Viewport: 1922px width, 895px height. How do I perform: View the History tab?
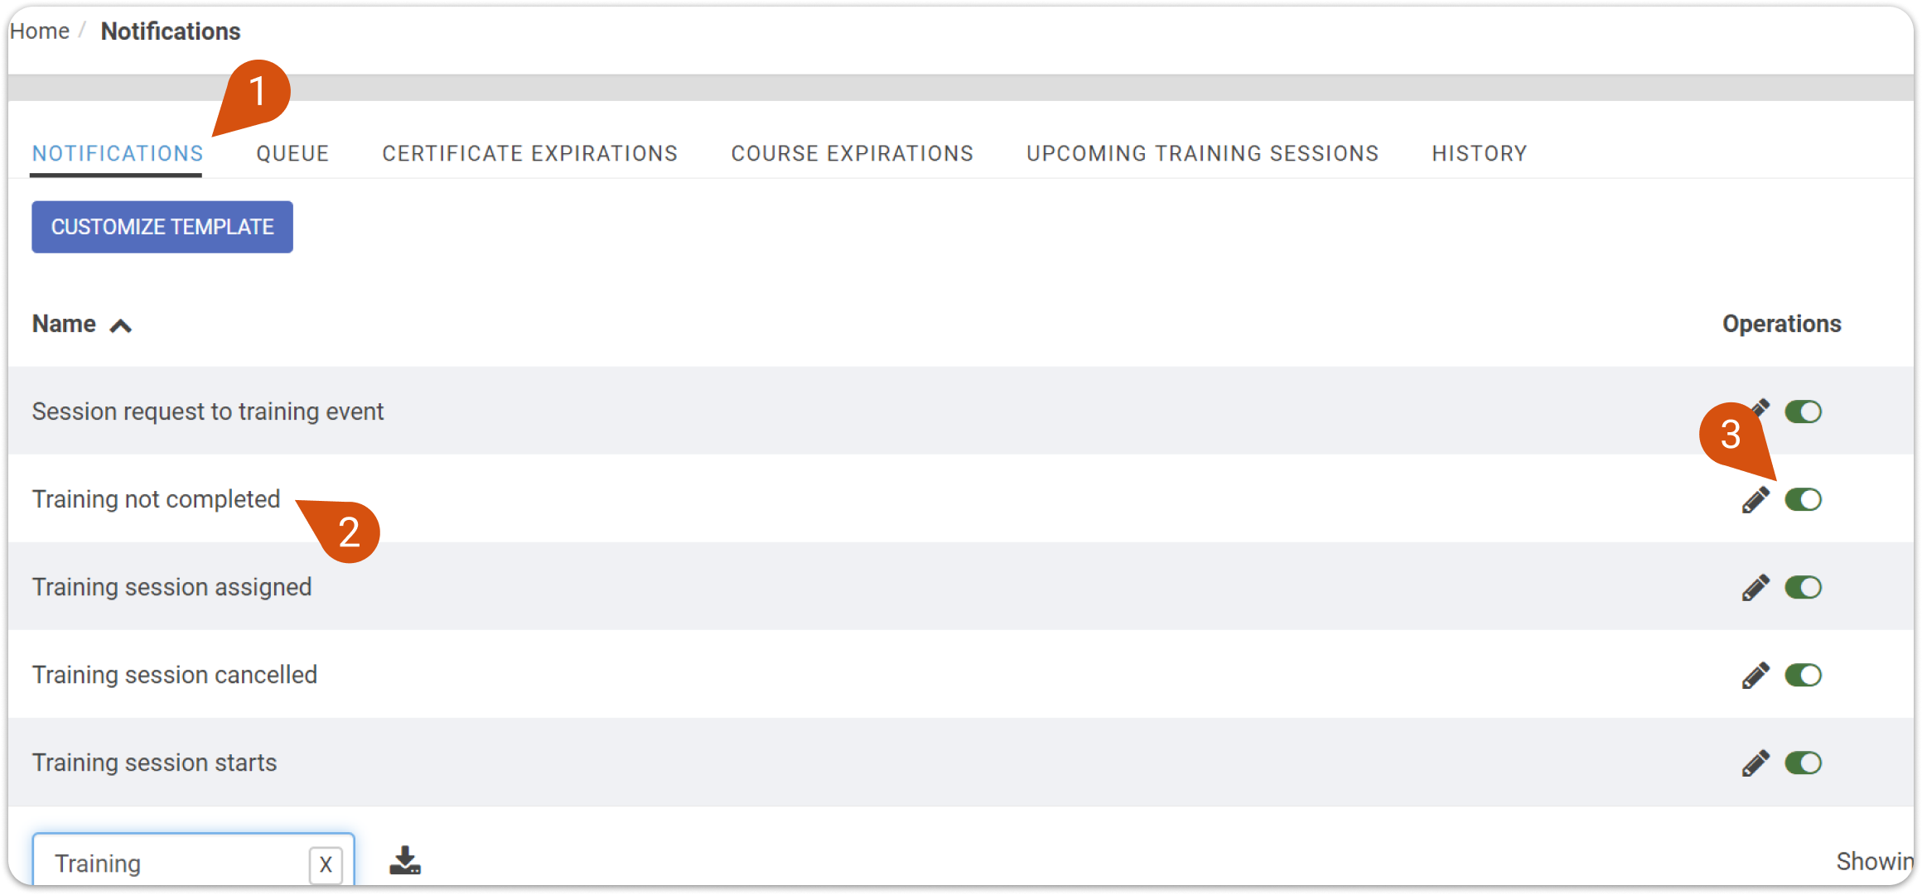1480,154
